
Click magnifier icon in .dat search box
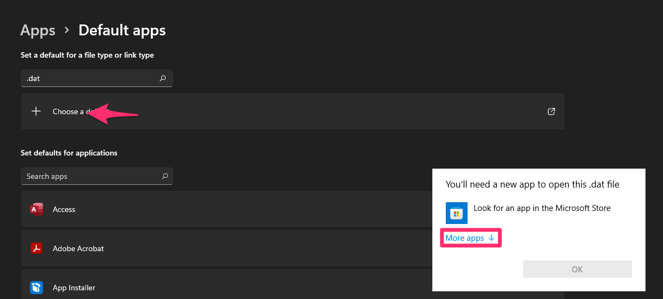pos(163,78)
